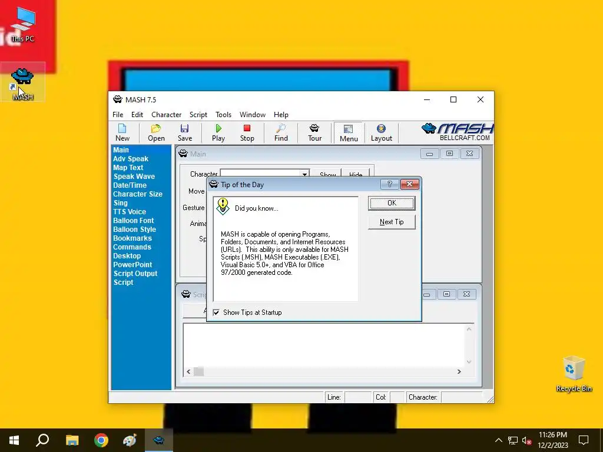Open the notification center icon
Viewport: 603px width, 452px height.
point(584,440)
